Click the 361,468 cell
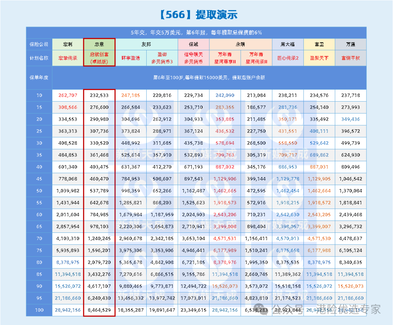The width and height of the screenshot is (393, 325). click(99, 155)
